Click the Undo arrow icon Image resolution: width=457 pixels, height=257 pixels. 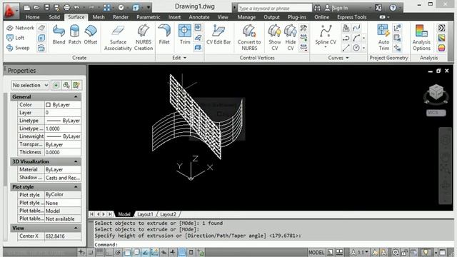(77, 7)
